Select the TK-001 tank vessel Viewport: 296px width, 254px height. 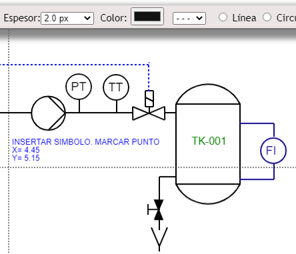click(208, 144)
